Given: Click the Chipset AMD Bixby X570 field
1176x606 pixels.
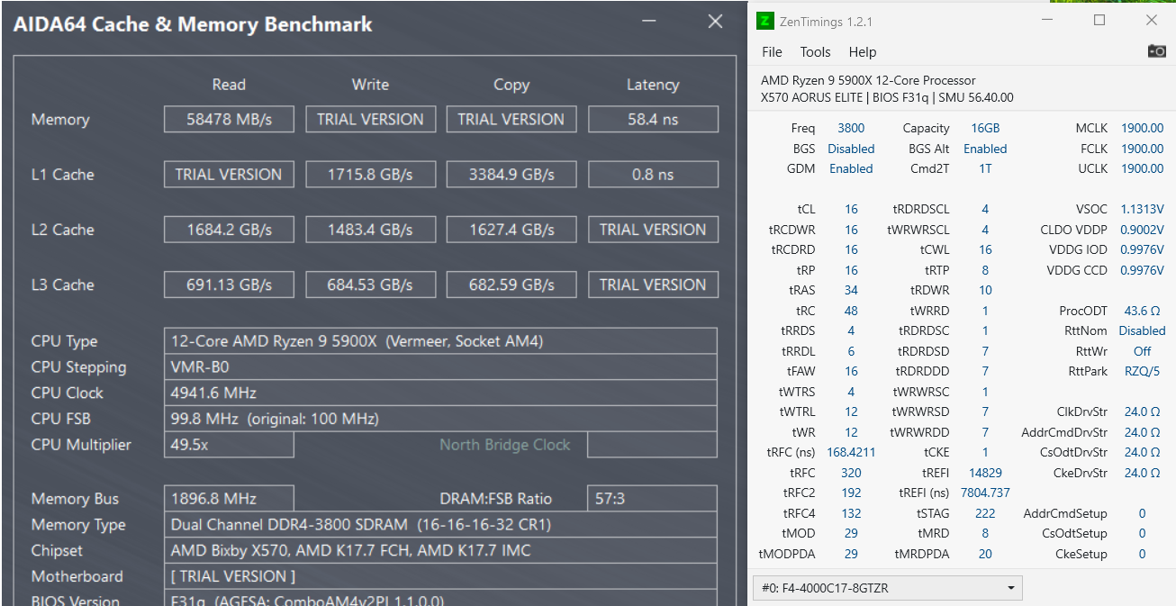Looking at the screenshot, I should pos(440,550).
